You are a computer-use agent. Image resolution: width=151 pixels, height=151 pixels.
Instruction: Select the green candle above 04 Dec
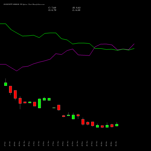pos(117,125)
